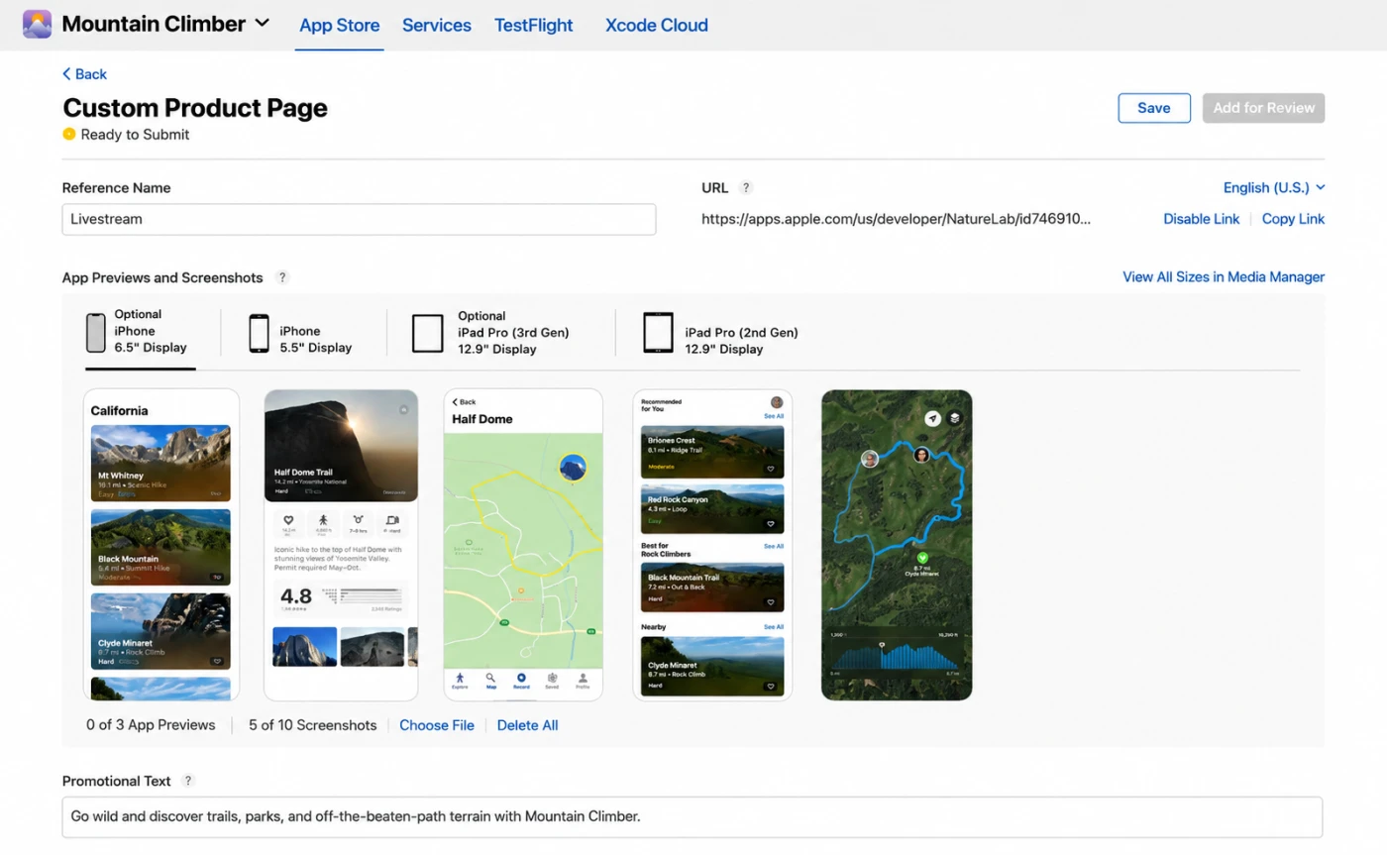This screenshot has height=855, width=1387.
Task: Click the mountain photo pin on Half Dome map
Action: point(573,468)
